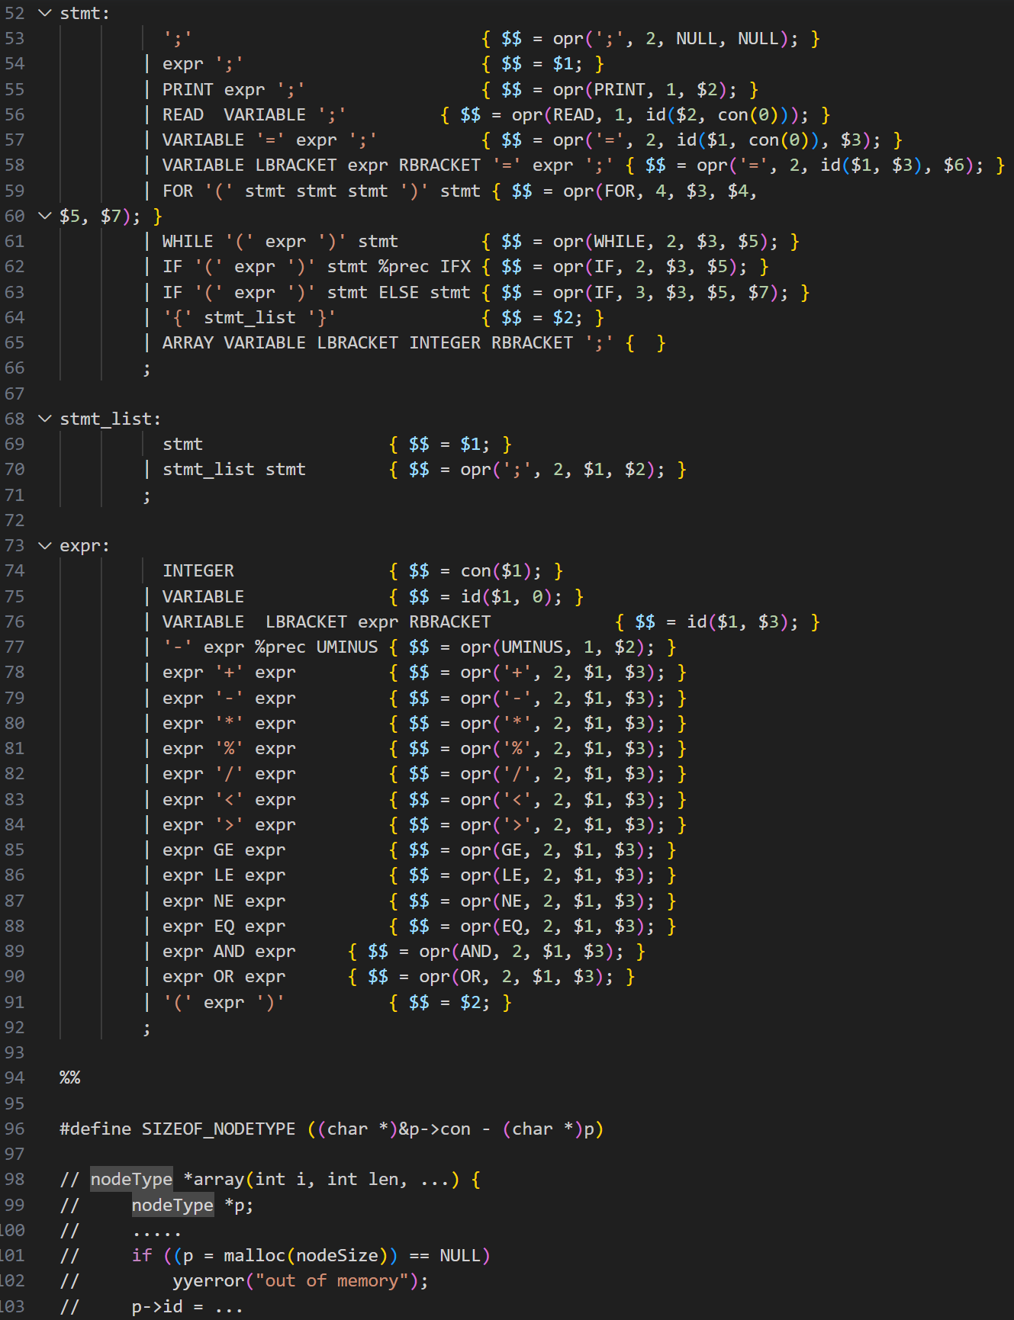Click the '%' operator on line 81
Screen dimensions: 1014x1320
pos(229,749)
